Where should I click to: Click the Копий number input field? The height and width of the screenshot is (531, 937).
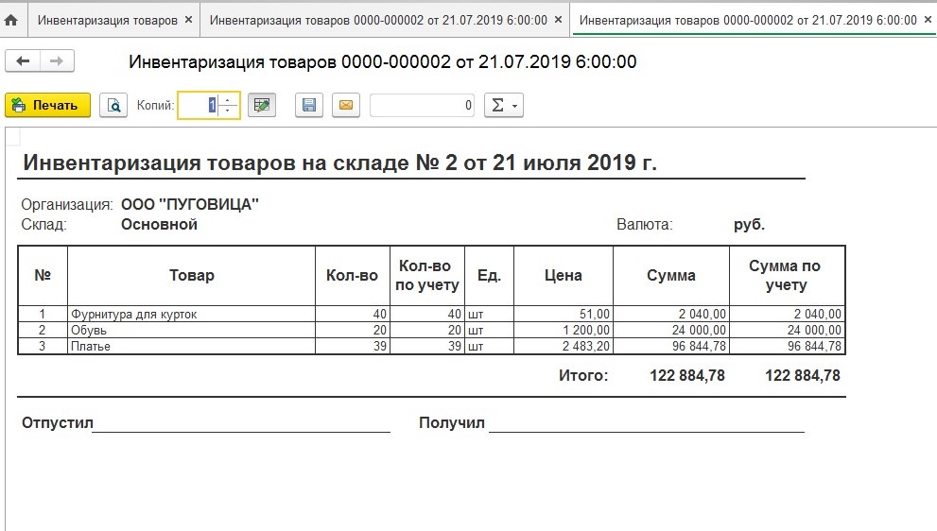coord(199,106)
